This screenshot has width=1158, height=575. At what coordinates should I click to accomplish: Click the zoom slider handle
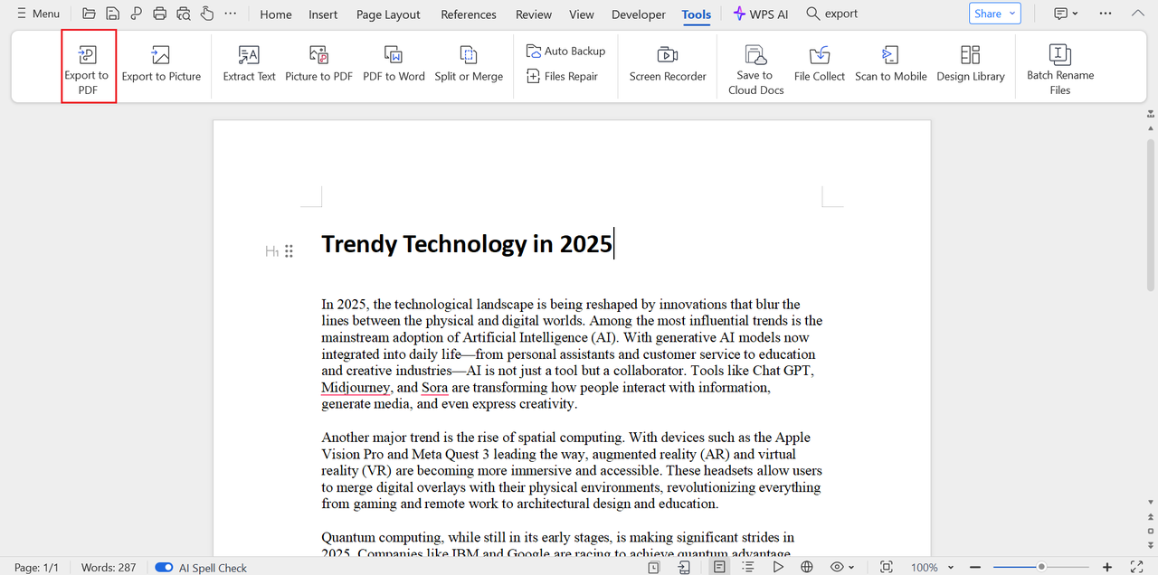pos(1041,567)
